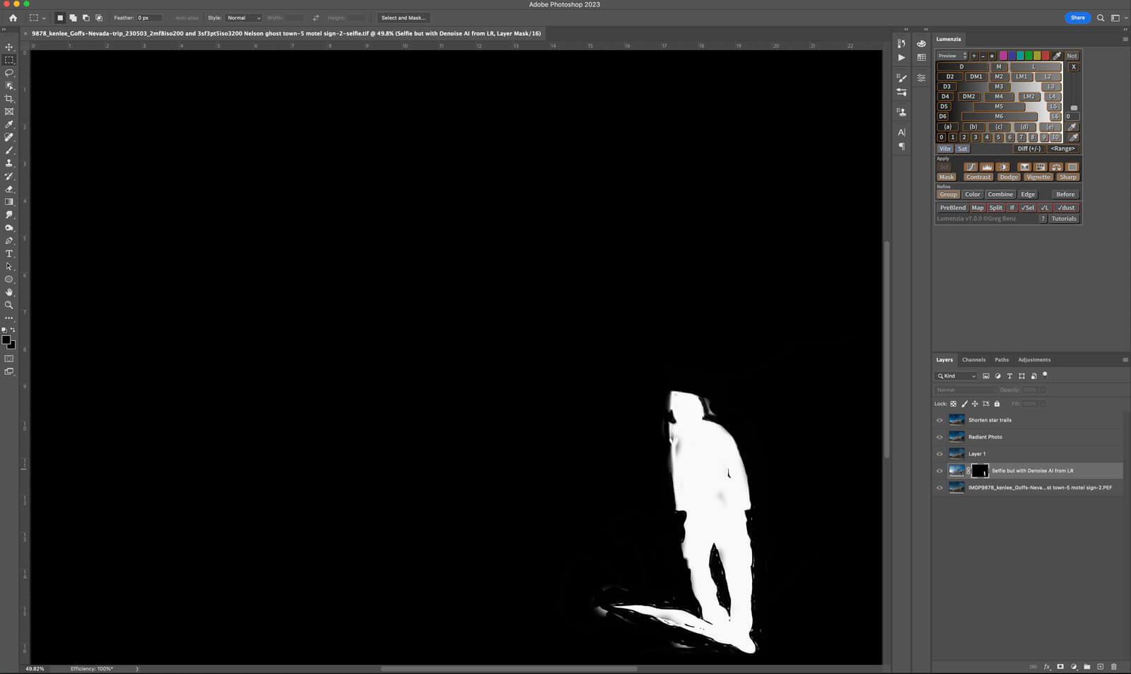Choose the Eyedropper tool in toolbar
Screen dimensions: 1131x674
click(x=9, y=124)
